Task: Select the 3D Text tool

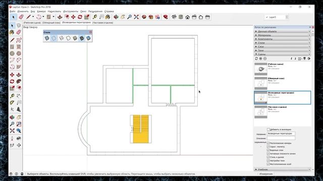Action: pyautogui.click(x=19, y=109)
